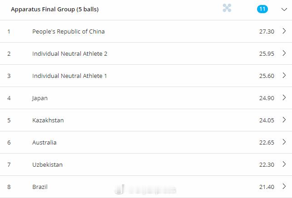
Task: Collapse the Apparatus Final Group section
Action: tap(284, 9)
